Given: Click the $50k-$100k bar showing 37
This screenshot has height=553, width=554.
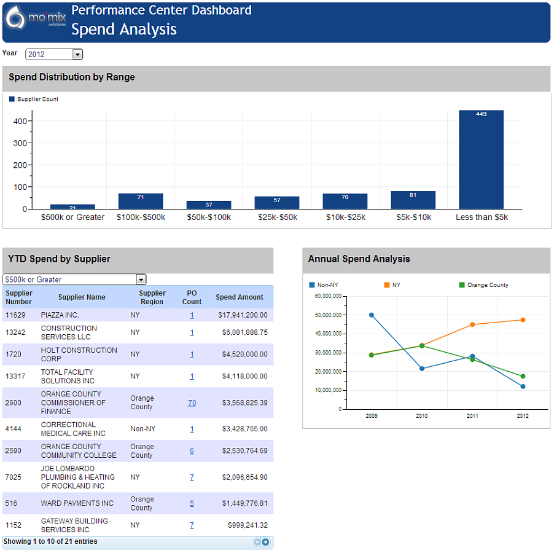Looking at the screenshot, I should point(209,205).
